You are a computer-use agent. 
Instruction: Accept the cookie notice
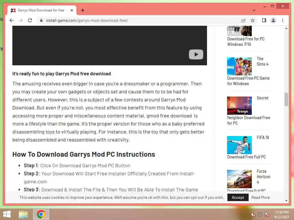[x=238, y=197]
